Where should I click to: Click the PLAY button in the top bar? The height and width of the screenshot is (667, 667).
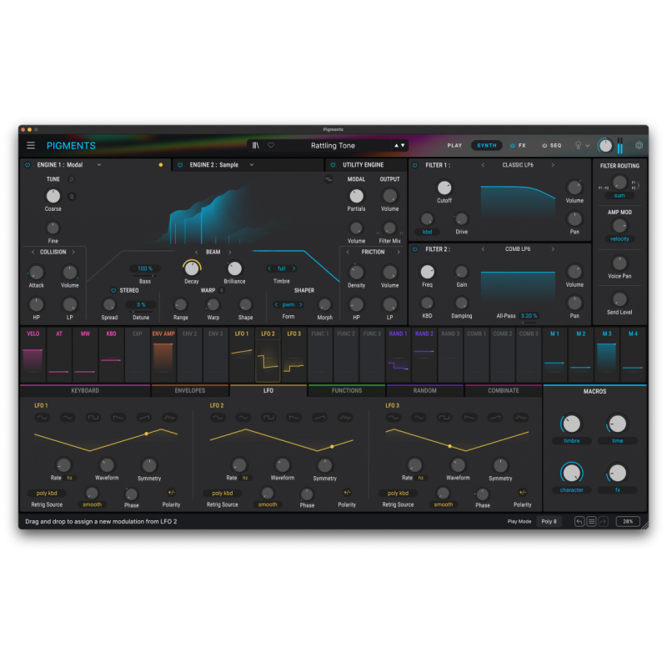[x=454, y=145]
